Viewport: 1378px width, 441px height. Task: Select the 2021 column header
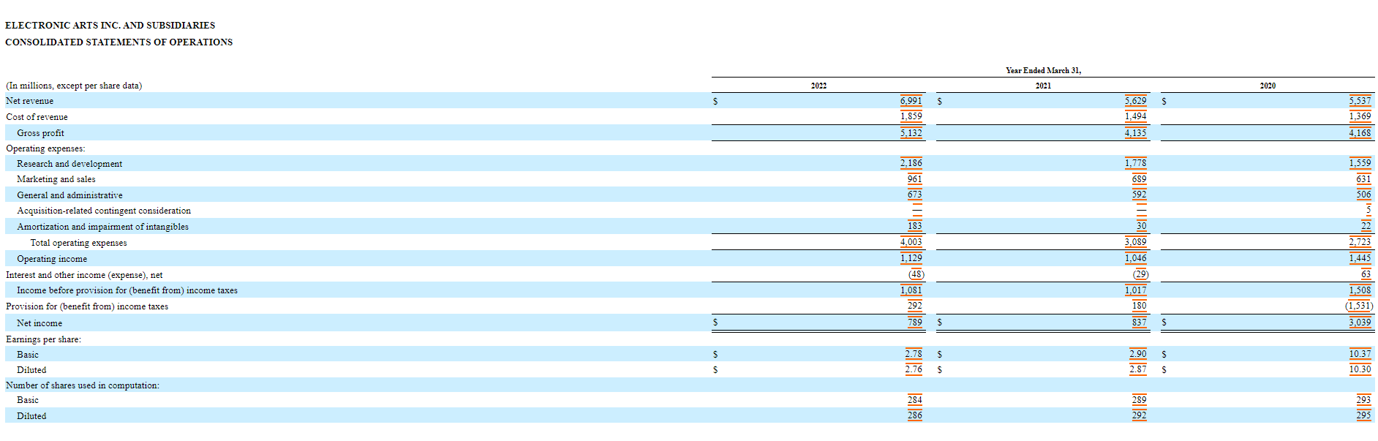coord(1043,86)
